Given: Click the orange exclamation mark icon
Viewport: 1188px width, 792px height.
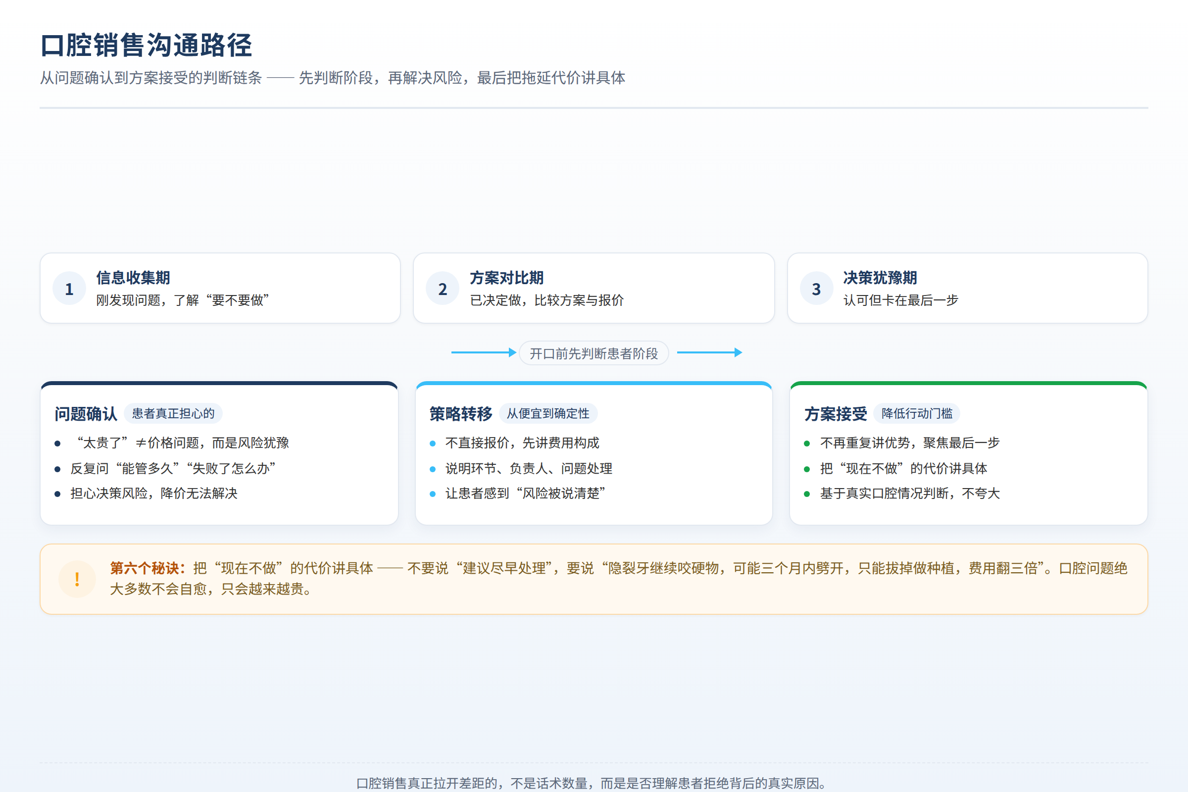Looking at the screenshot, I should [x=77, y=579].
